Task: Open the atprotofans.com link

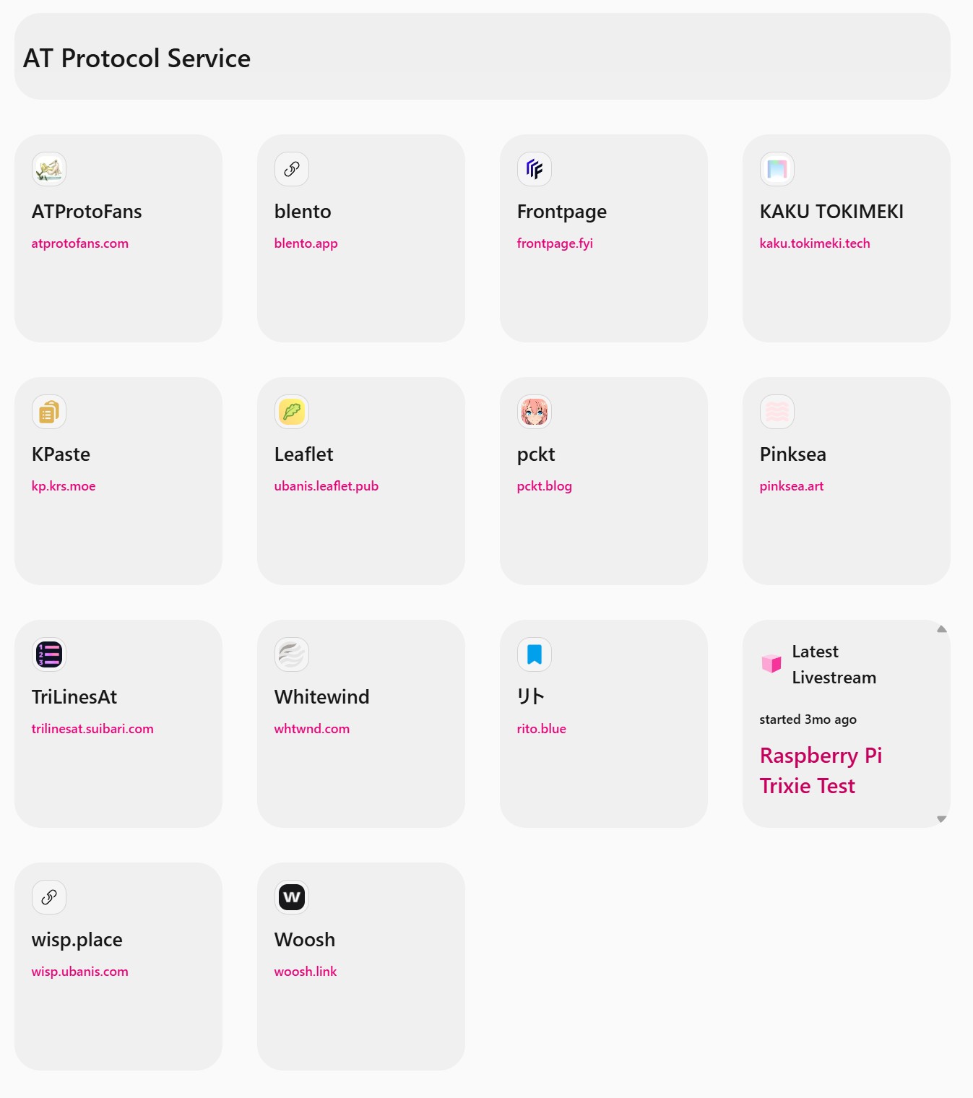Action: pos(80,243)
